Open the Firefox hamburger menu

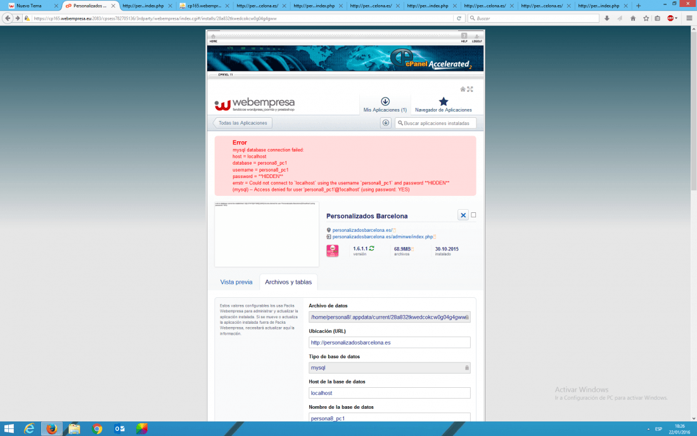coord(689,18)
